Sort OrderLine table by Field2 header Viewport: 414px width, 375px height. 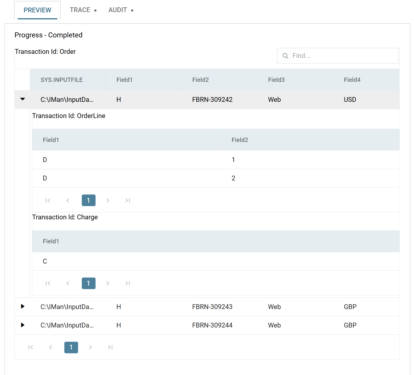point(310,140)
